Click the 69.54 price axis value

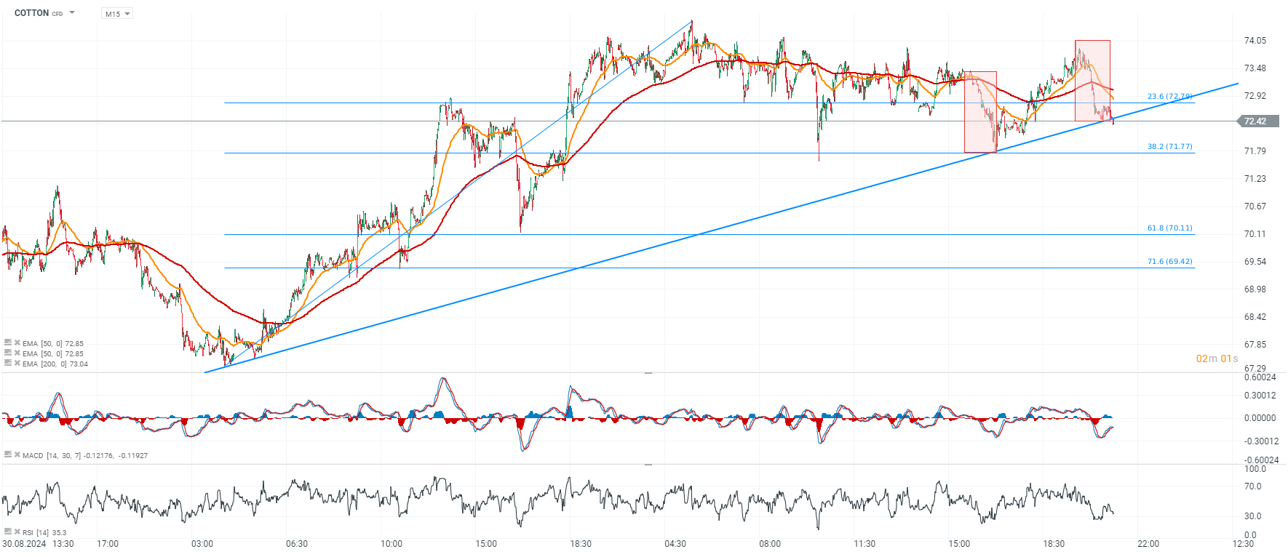click(x=1255, y=262)
